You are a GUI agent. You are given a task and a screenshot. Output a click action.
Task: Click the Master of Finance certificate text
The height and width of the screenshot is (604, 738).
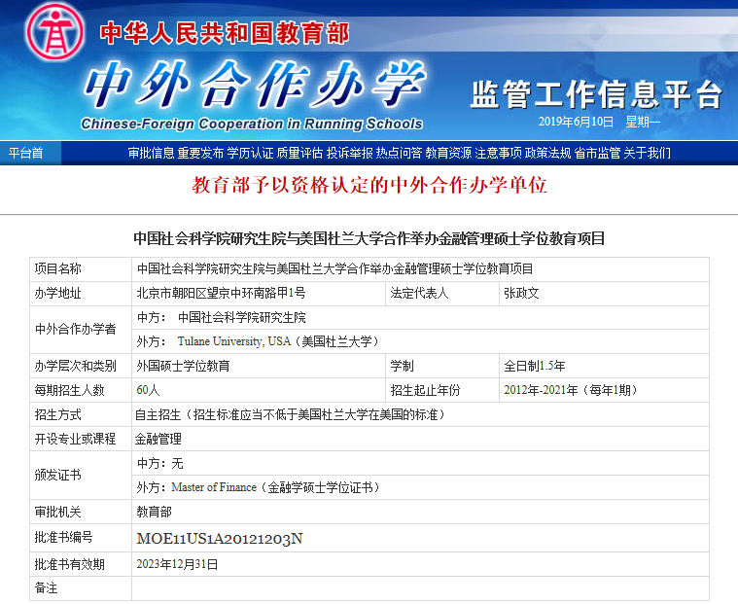(x=258, y=487)
